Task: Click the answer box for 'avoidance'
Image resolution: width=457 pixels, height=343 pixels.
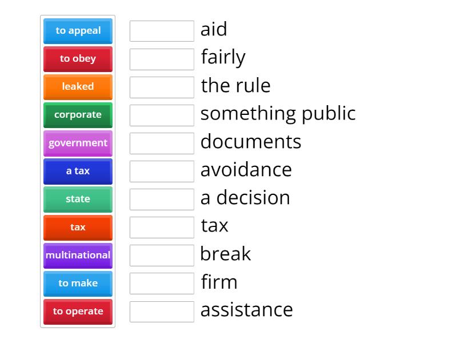Action: pos(162,171)
